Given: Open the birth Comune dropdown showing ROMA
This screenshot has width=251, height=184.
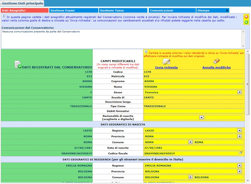Looking at the screenshot, I should (x=190, y=142).
